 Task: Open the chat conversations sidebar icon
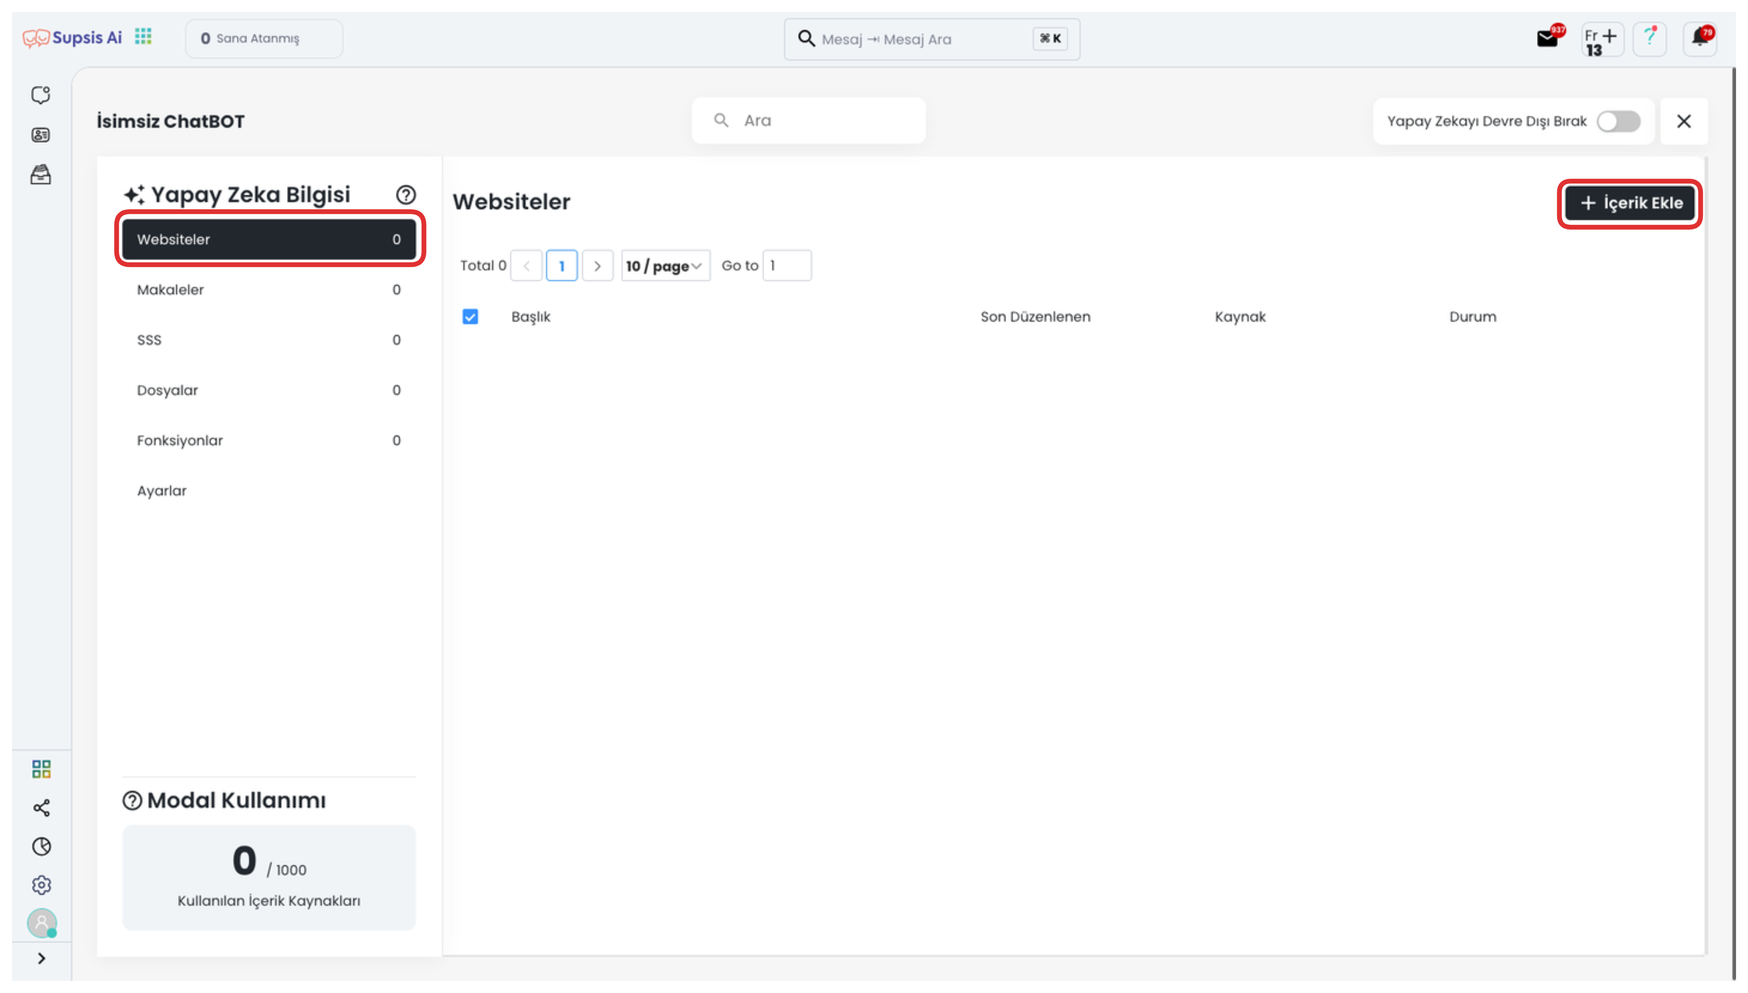click(x=41, y=95)
